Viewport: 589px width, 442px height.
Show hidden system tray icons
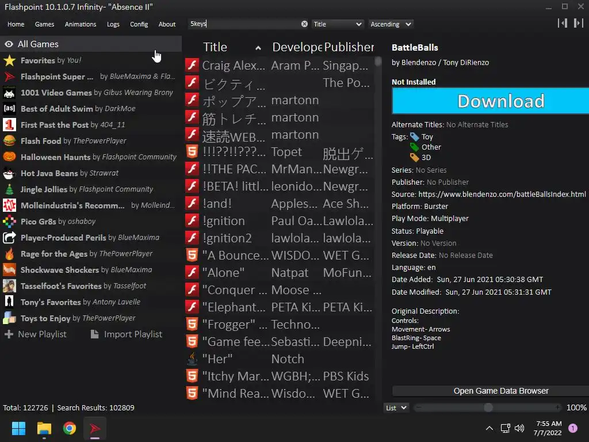pyautogui.click(x=489, y=428)
